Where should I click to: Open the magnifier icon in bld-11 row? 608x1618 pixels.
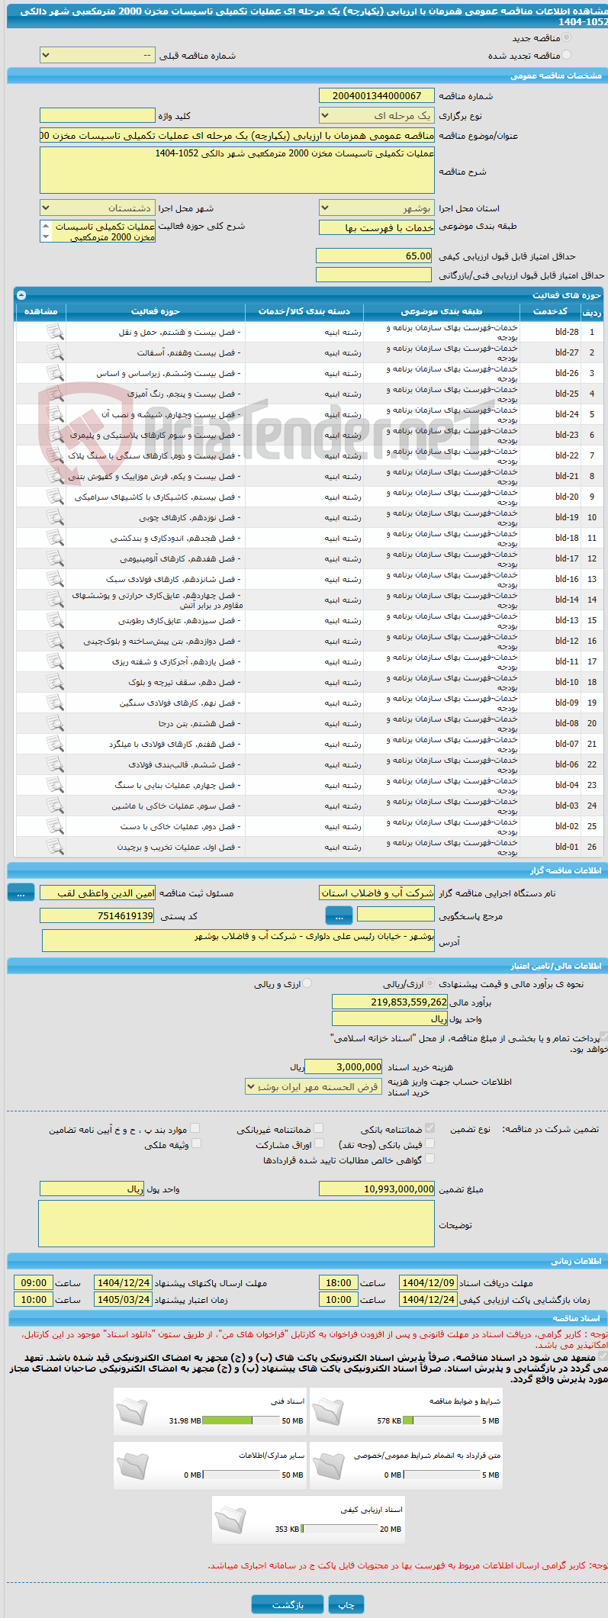(x=55, y=661)
